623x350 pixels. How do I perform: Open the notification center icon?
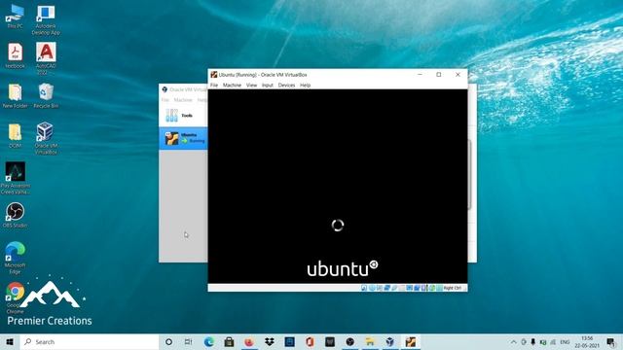611,341
